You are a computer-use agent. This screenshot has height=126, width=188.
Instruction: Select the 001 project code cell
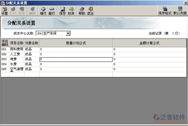(5, 49)
